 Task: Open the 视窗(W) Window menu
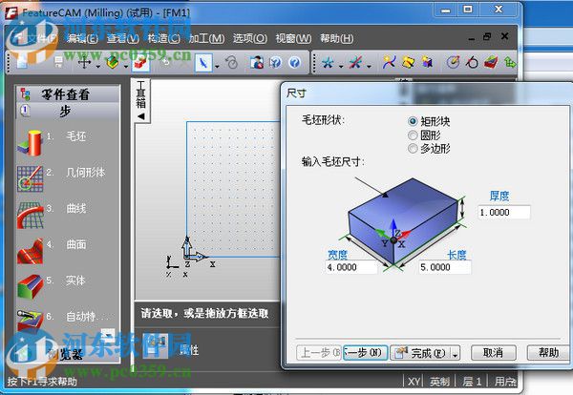click(293, 38)
